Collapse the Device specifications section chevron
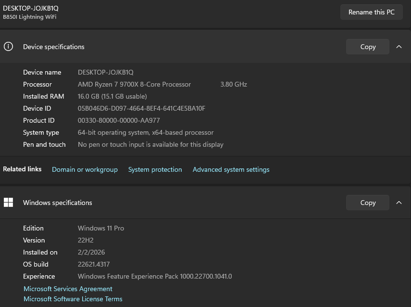This screenshot has width=411, height=307. [399, 47]
